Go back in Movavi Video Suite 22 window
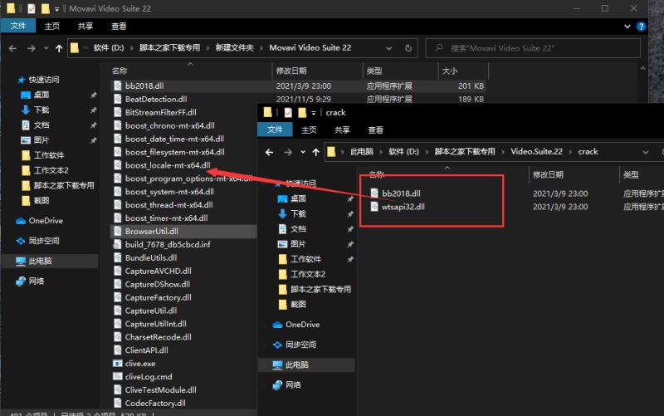The height and width of the screenshot is (416, 664). tap(12, 48)
